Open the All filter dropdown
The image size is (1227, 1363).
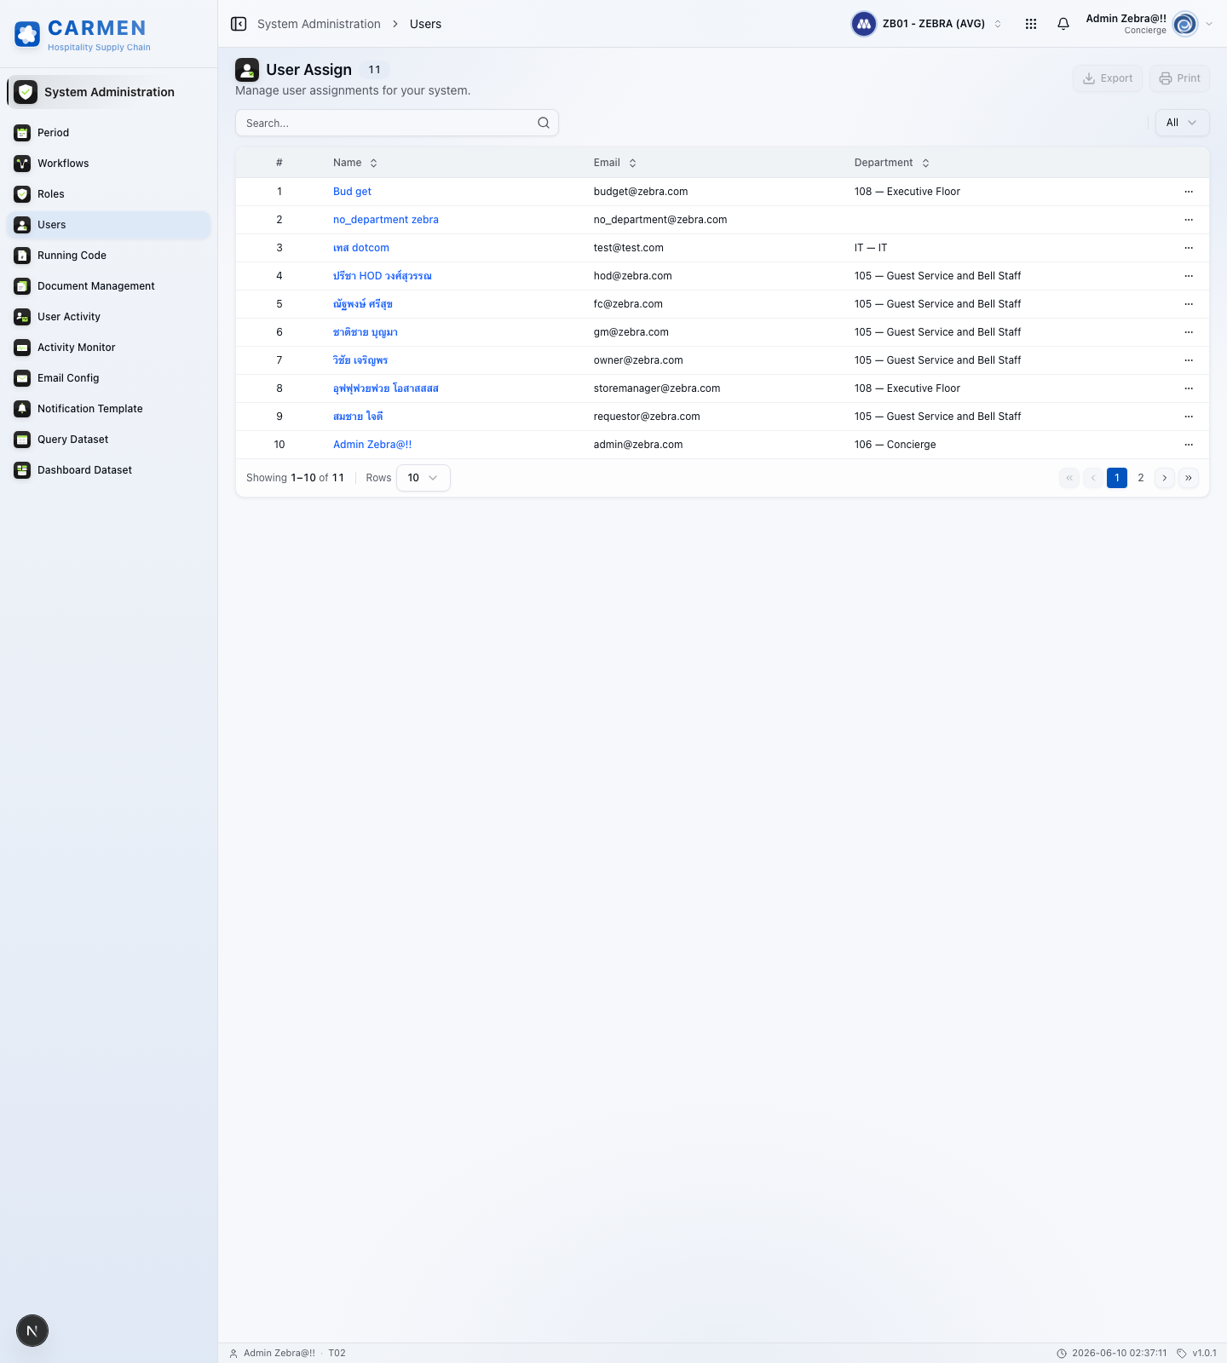(1182, 123)
